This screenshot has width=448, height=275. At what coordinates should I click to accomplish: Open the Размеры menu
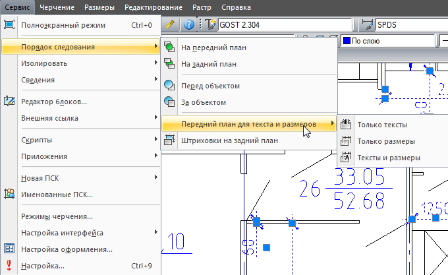(99, 7)
